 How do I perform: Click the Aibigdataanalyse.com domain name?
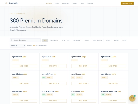point(111,91)
